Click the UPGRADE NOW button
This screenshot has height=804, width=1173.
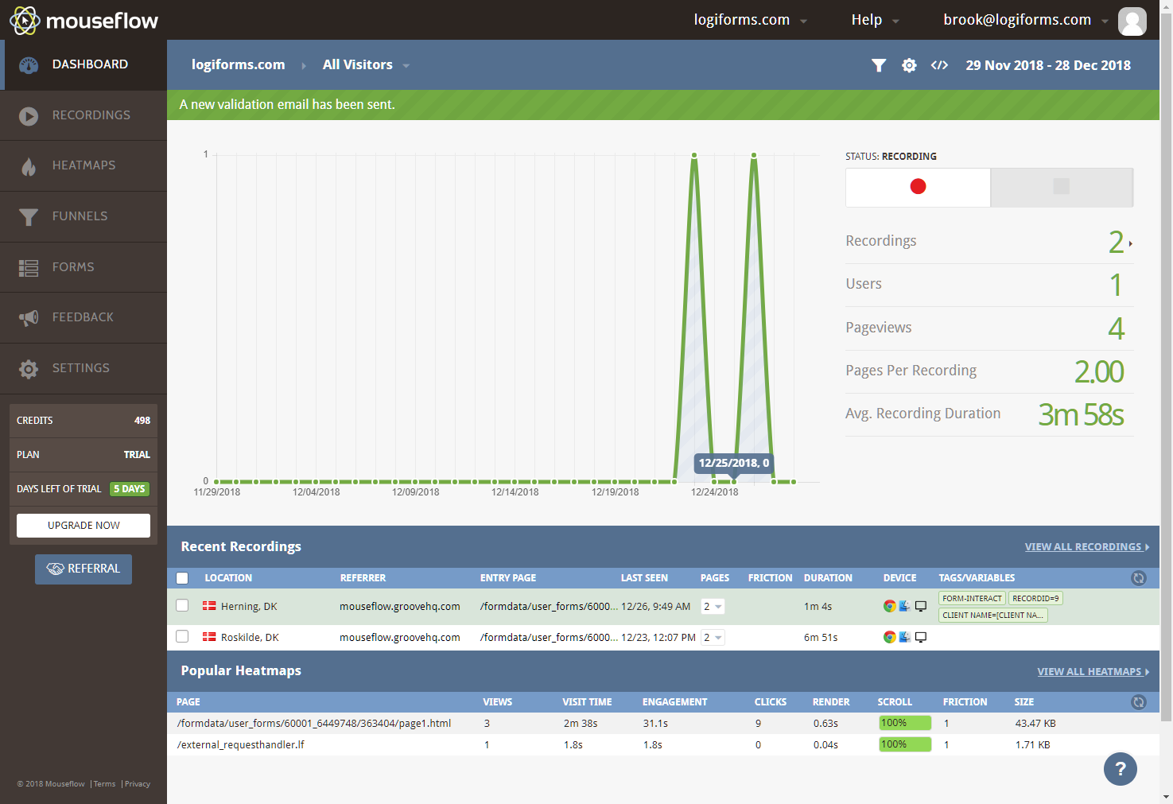click(83, 525)
